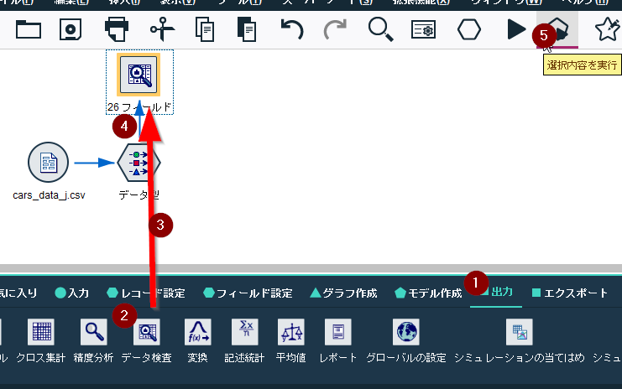This screenshot has width=622, height=389.
Task: Switch to the フィールド設定 palette tab
Action: coord(248,293)
